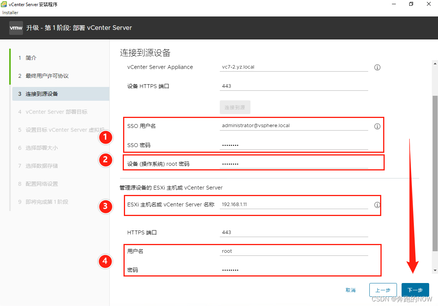Viewport: 438px width, 306px height.
Task: Open info icon beside SSO username field
Action: tap(377, 126)
